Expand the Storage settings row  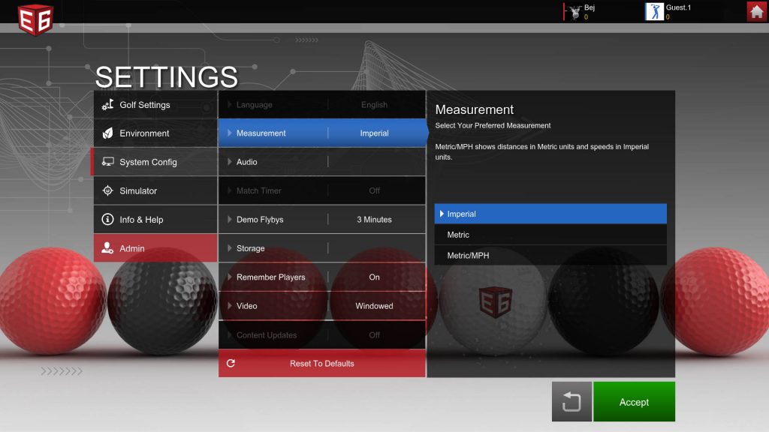tap(321, 248)
